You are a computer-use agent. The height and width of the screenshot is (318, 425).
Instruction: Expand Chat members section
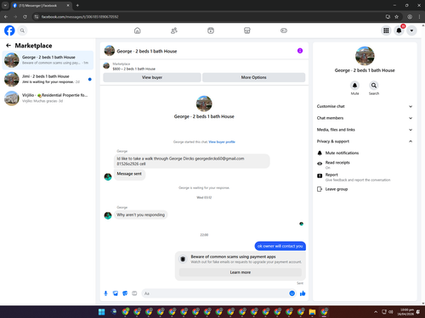click(365, 118)
